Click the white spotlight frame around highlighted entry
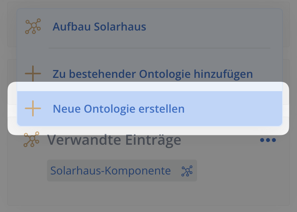The height and width of the screenshot is (212, 297). coord(12,109)
